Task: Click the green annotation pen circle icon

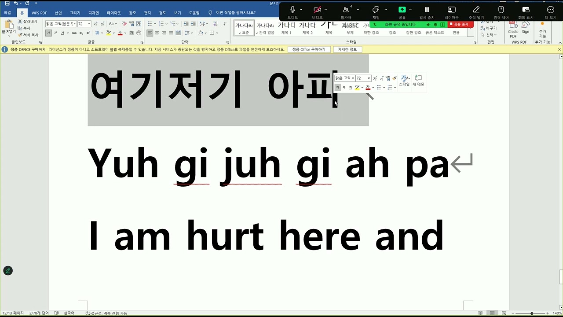Action: [8, 271]
